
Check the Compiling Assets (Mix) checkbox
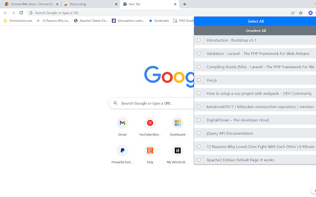pos(198,67)
